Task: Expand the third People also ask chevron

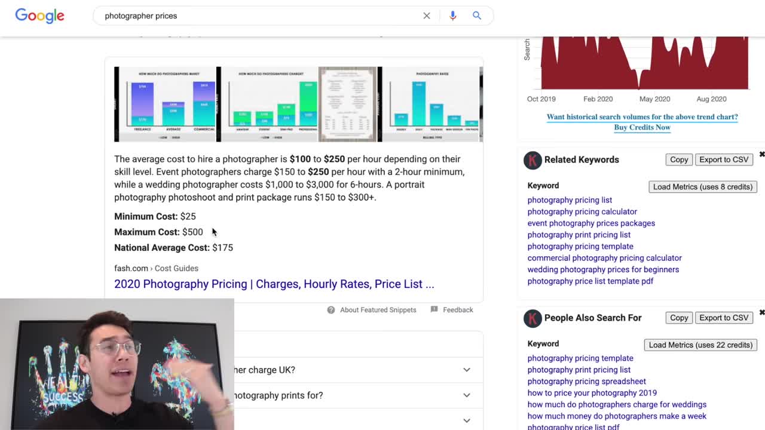Action: point(467,420)
